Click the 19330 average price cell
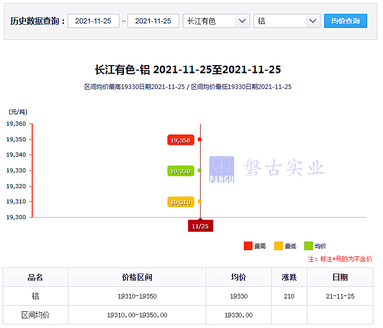The height and width of the screenshot is (328, 383). pos(239,296)
